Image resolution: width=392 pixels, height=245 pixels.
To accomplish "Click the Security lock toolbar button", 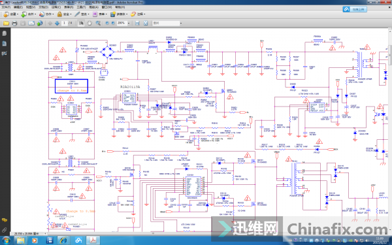I will (x=63, y=14).
